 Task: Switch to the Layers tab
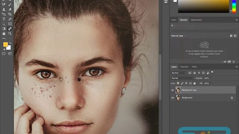[x=174, y=67]
